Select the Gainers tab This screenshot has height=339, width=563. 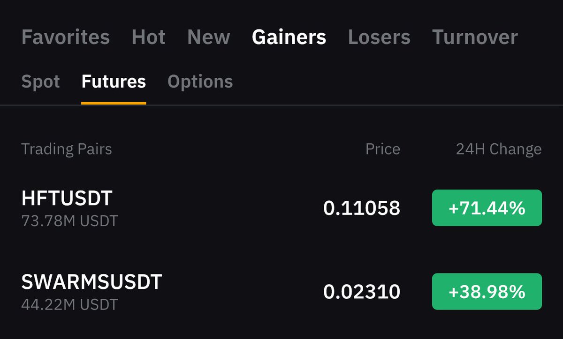click(289, 37)
